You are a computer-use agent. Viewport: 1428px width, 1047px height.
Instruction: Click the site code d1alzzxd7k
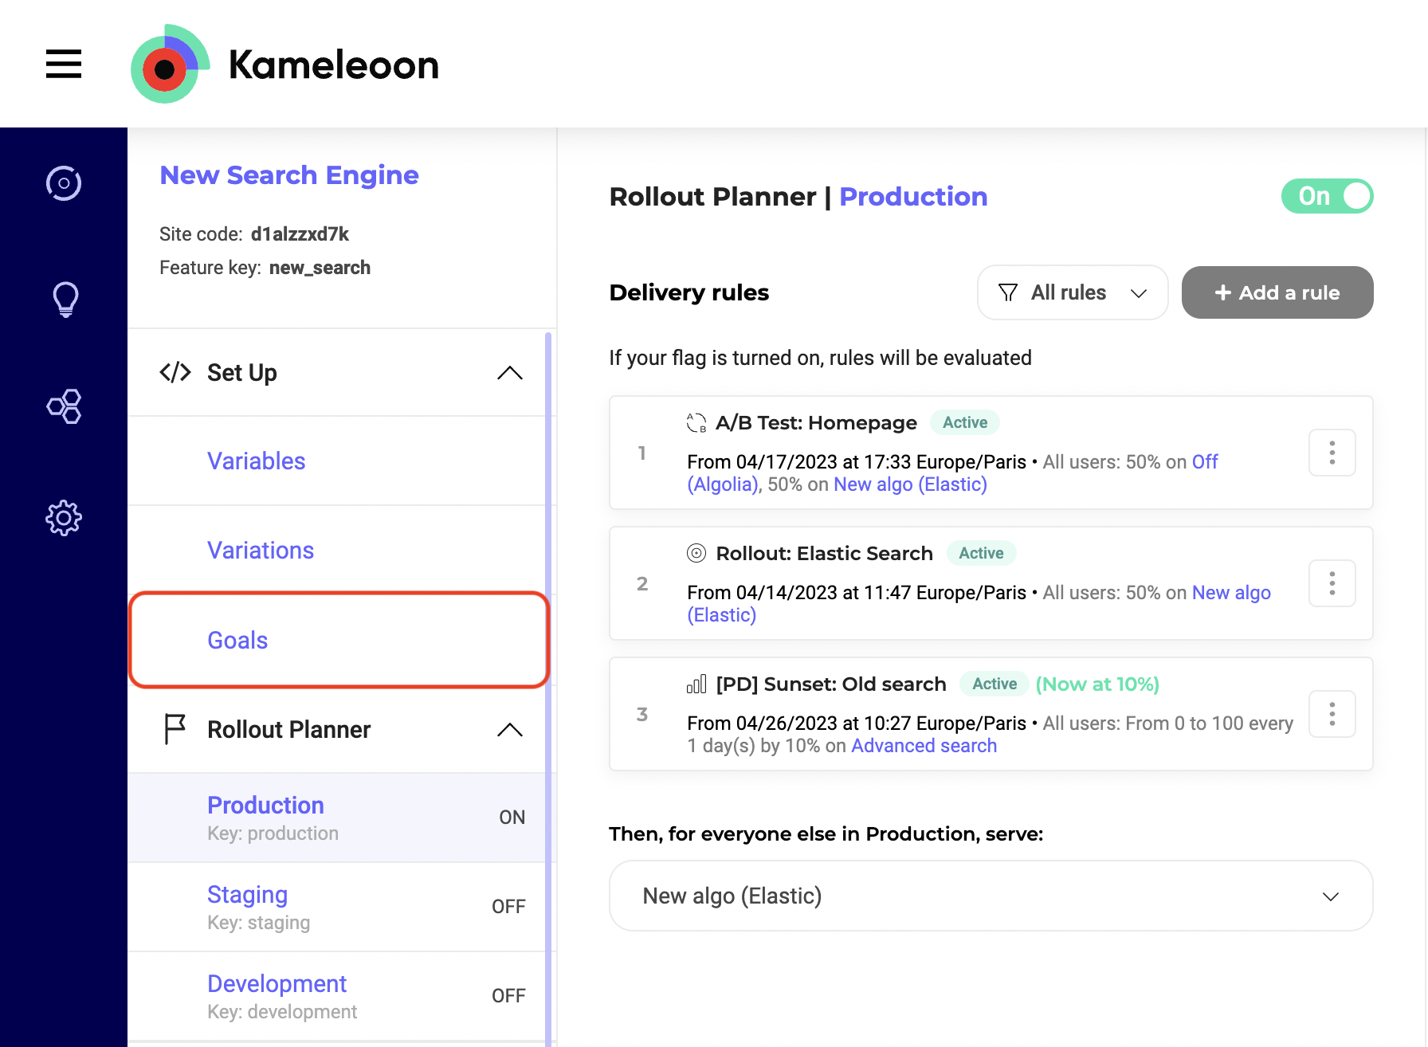point(300,234)
